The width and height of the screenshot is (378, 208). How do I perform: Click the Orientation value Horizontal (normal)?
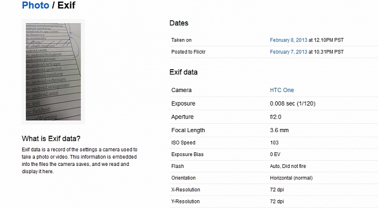(x=291, y=178)
